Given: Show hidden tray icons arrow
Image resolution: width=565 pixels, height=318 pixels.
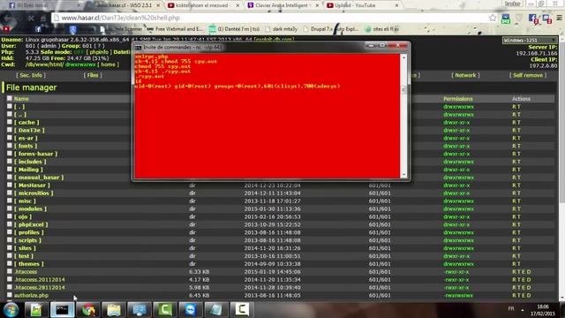Looking at the screenshot, I should pyautogui.click(x=522, y=309).
